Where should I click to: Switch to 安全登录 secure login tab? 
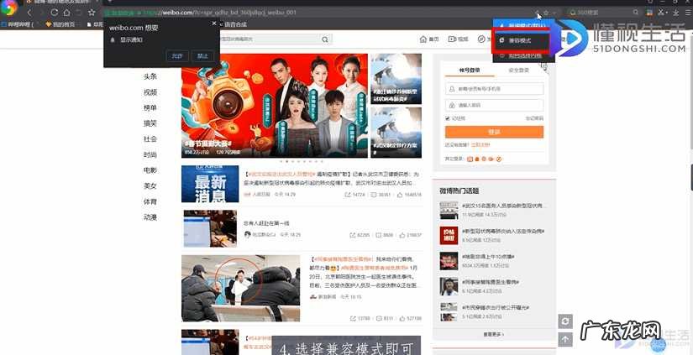coord(518,70)
